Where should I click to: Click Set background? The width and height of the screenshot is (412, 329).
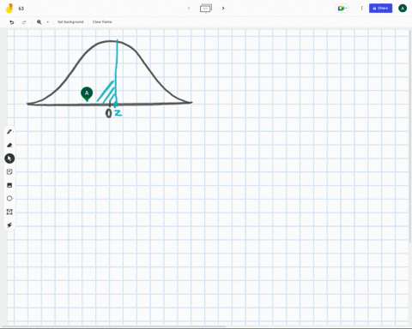70,22
